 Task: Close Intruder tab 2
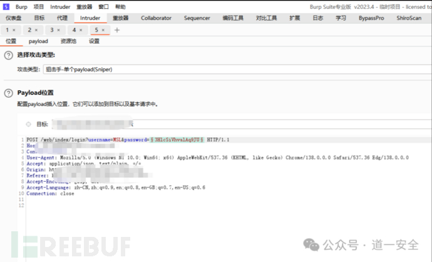tap(36, 30)
